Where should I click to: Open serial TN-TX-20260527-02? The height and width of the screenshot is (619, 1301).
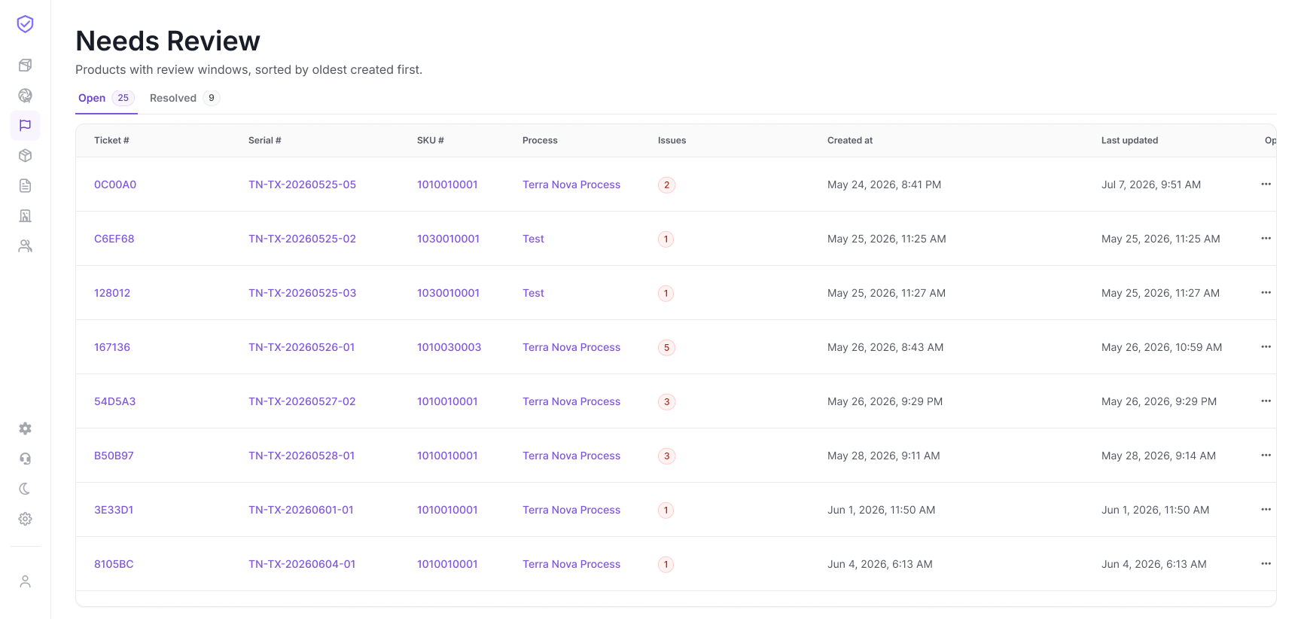point(302,401)
